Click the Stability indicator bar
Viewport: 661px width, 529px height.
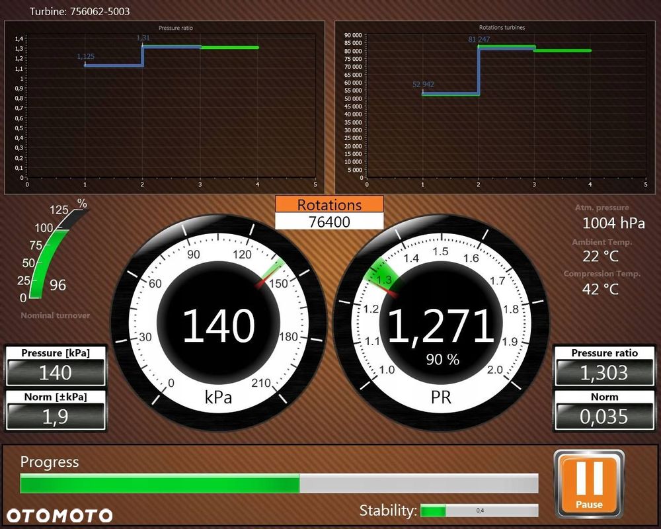(x=479, y=510)
